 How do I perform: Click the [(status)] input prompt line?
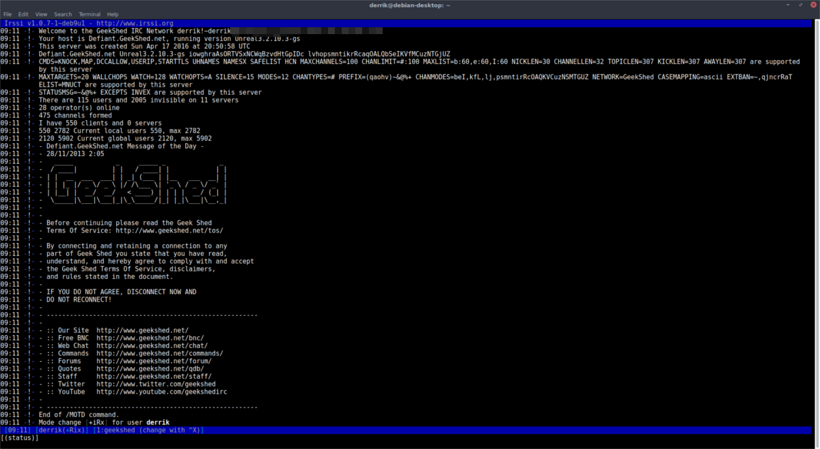click(x=20, y=438)
